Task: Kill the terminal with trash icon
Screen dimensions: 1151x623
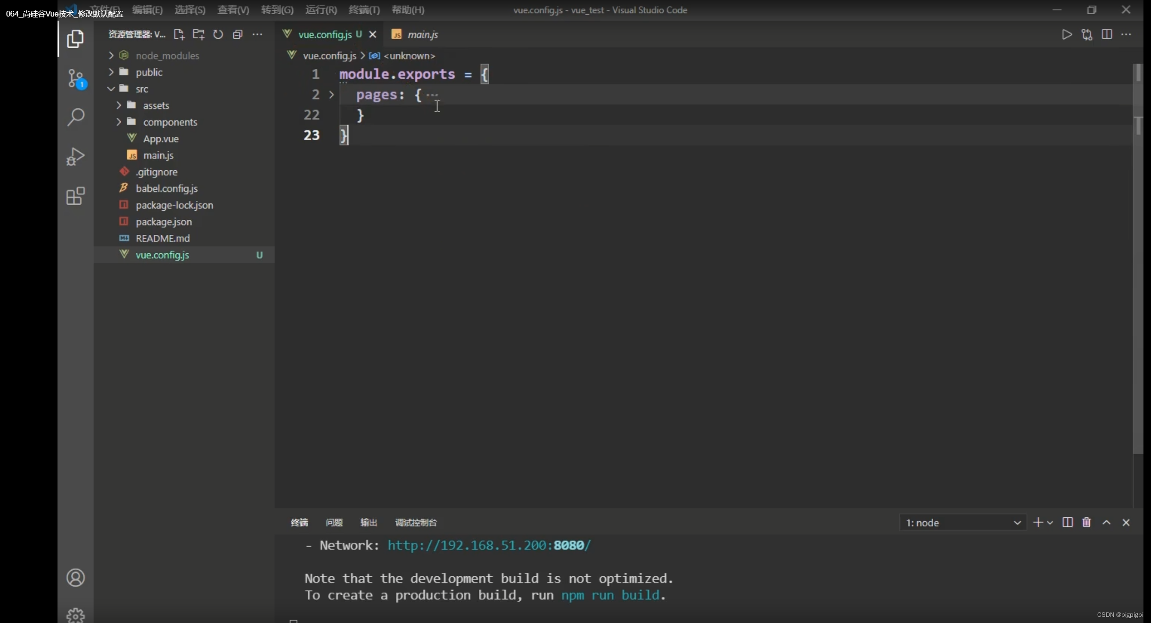Action: (1086, 522)
